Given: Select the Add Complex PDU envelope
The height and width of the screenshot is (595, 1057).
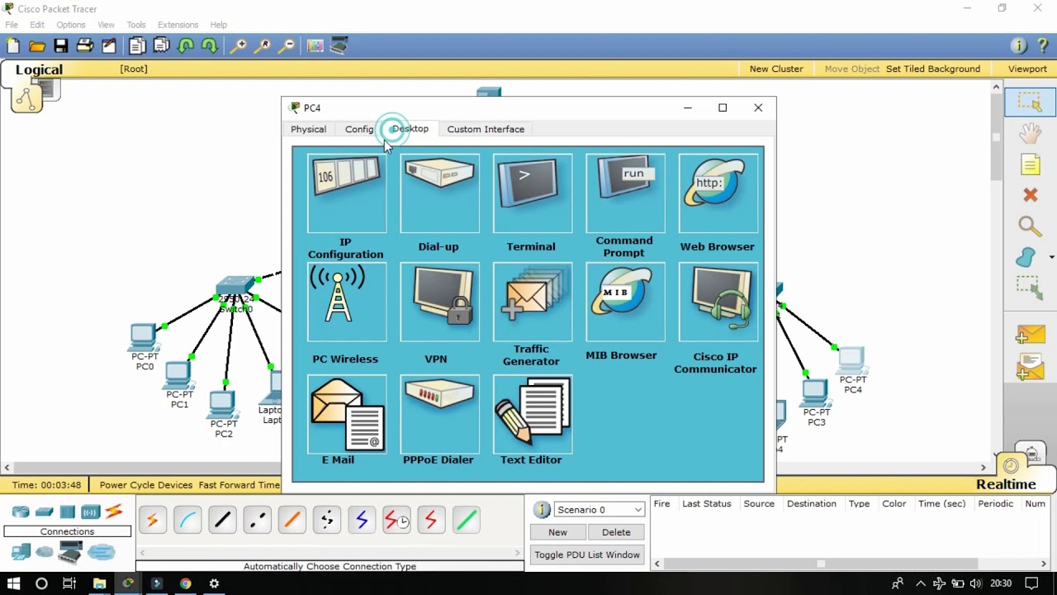Looking at the screenshot, I should click(1031, 366).
